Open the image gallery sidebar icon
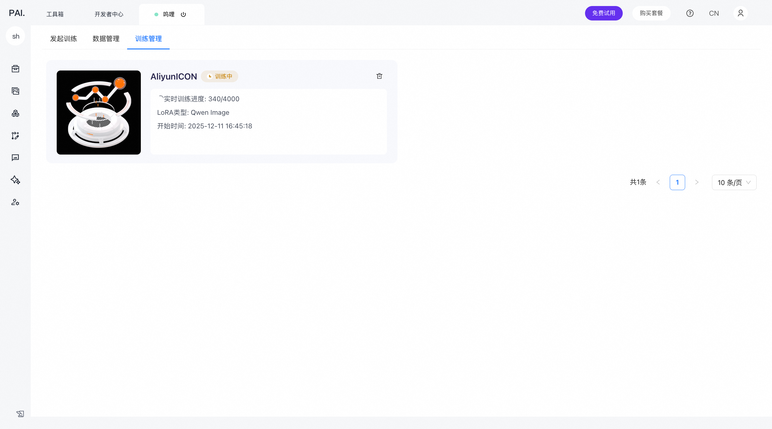772x429 pixels. tap(15, 91)
